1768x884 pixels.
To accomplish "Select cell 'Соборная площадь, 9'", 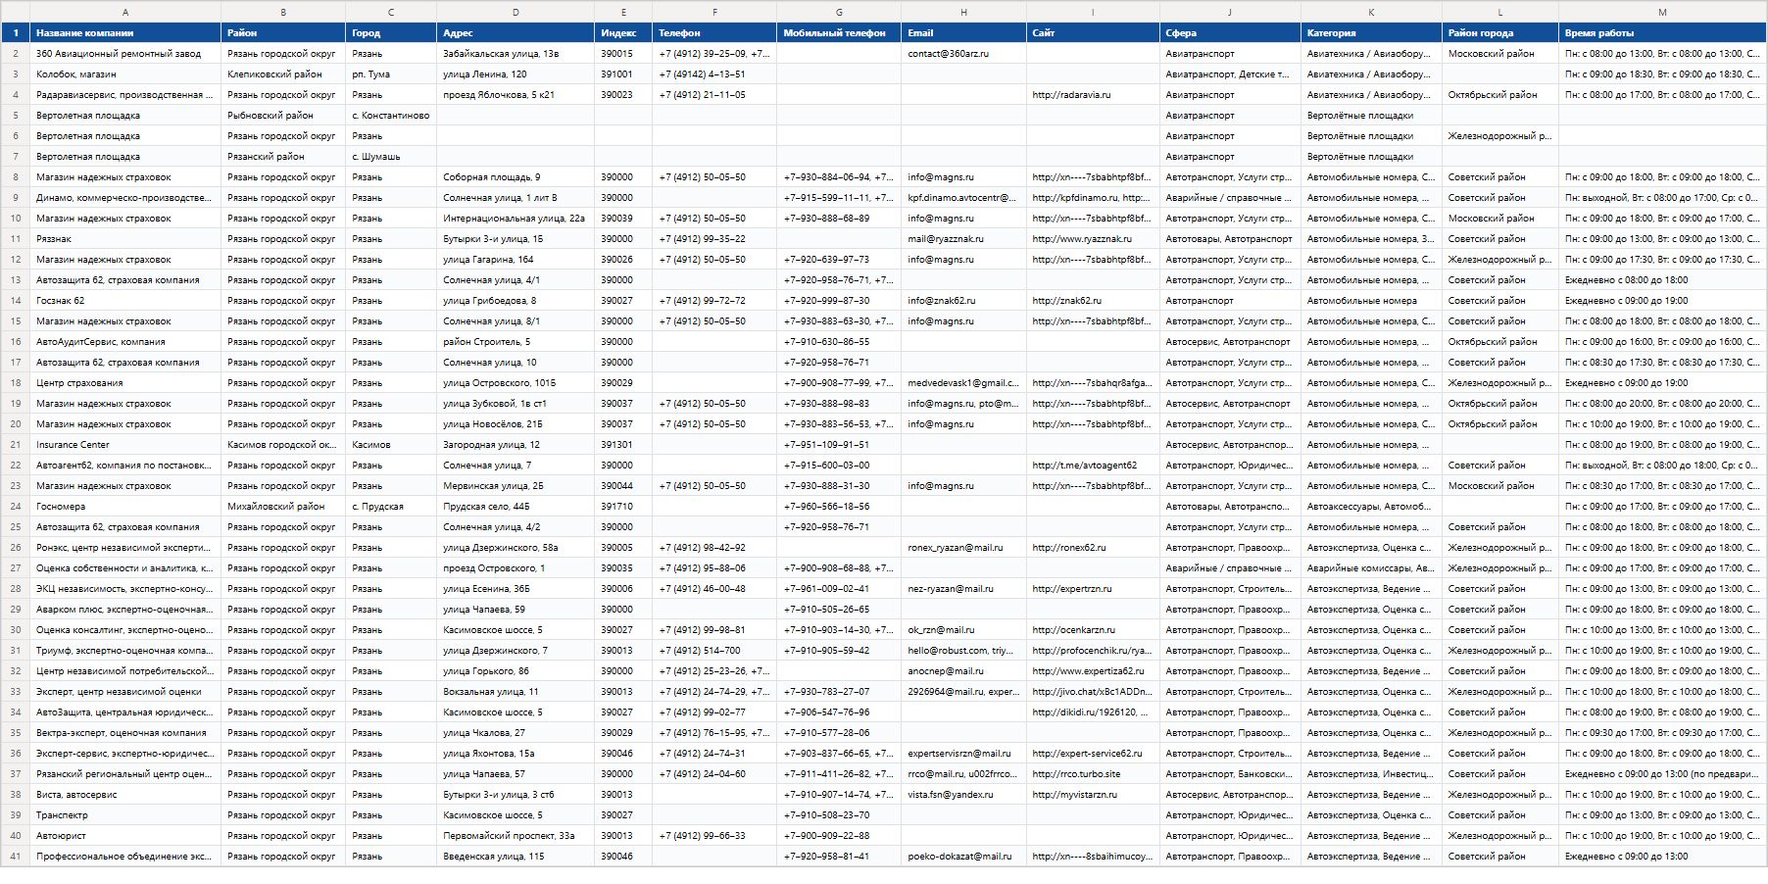I will click(x=516, y=177).
